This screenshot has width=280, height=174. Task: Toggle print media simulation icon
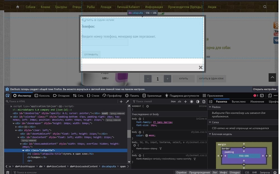204,102
